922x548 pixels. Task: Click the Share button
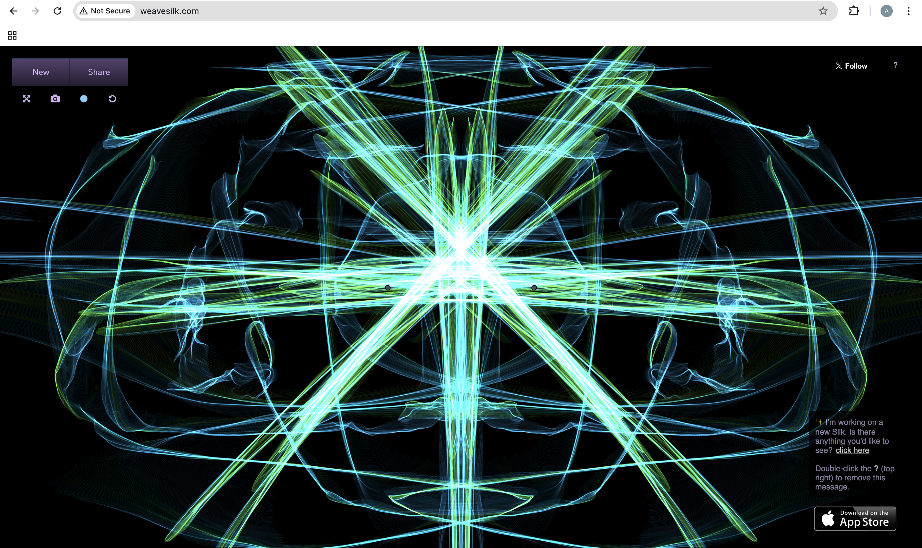coord(98,72)
